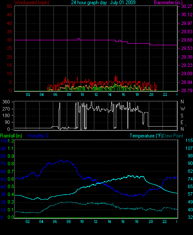
Task: Click green rainfall axis value 0.4
Action: click(11, 195)
